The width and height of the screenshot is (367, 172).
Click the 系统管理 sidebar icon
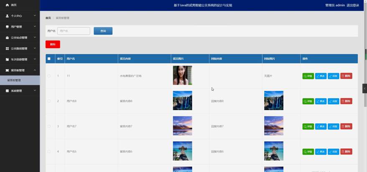click(x=7, y=91)
